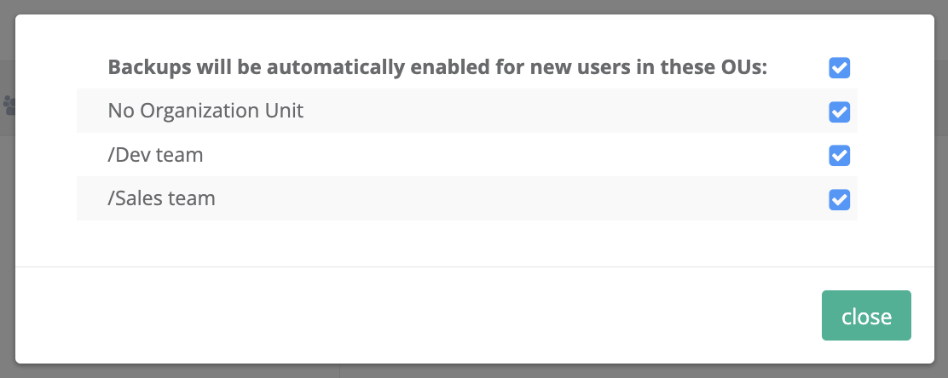Click the partially hidden users icon behind dialog

coord(9,106)
